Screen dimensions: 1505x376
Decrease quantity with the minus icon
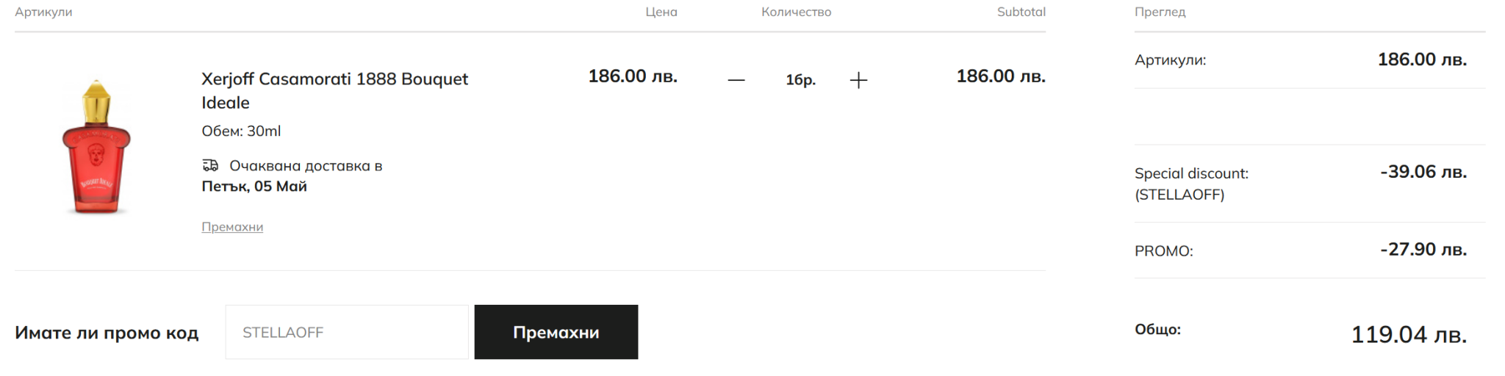[x=736, y=80]
